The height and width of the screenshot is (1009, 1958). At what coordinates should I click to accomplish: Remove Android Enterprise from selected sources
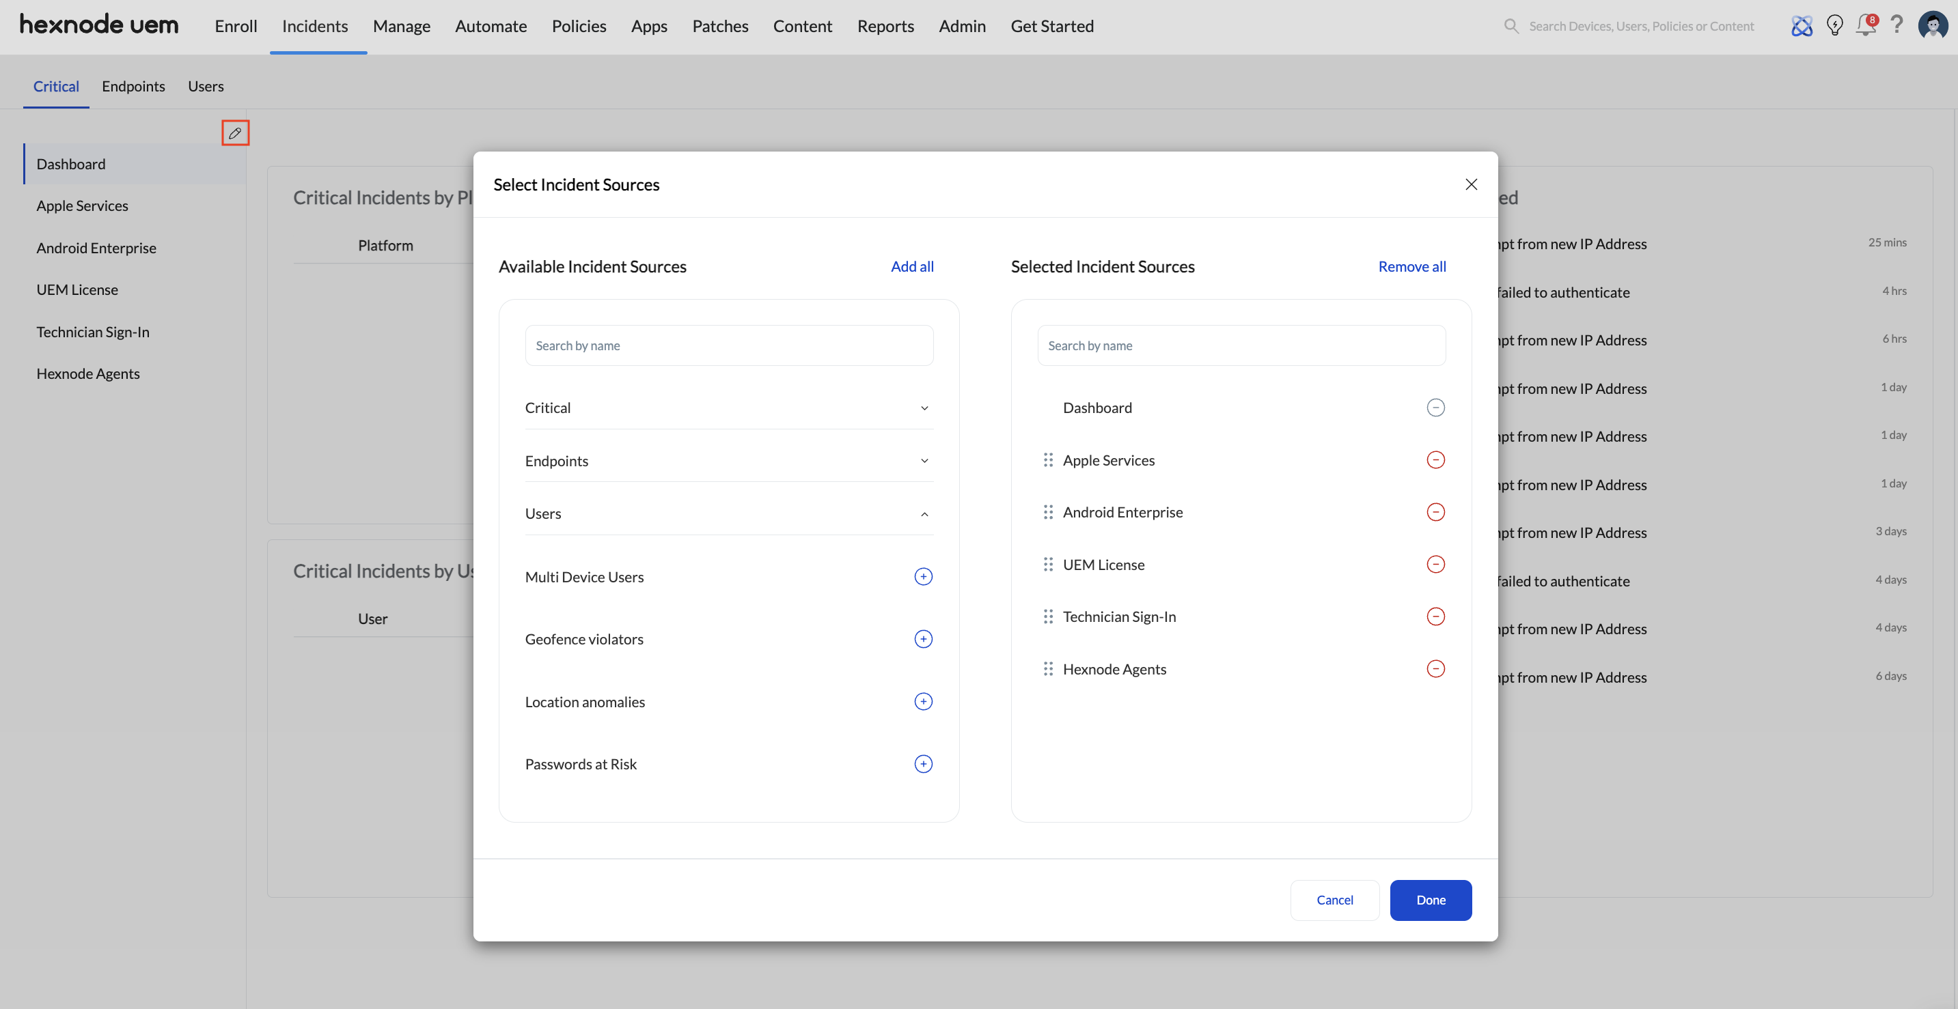(x=1435, y=512)
